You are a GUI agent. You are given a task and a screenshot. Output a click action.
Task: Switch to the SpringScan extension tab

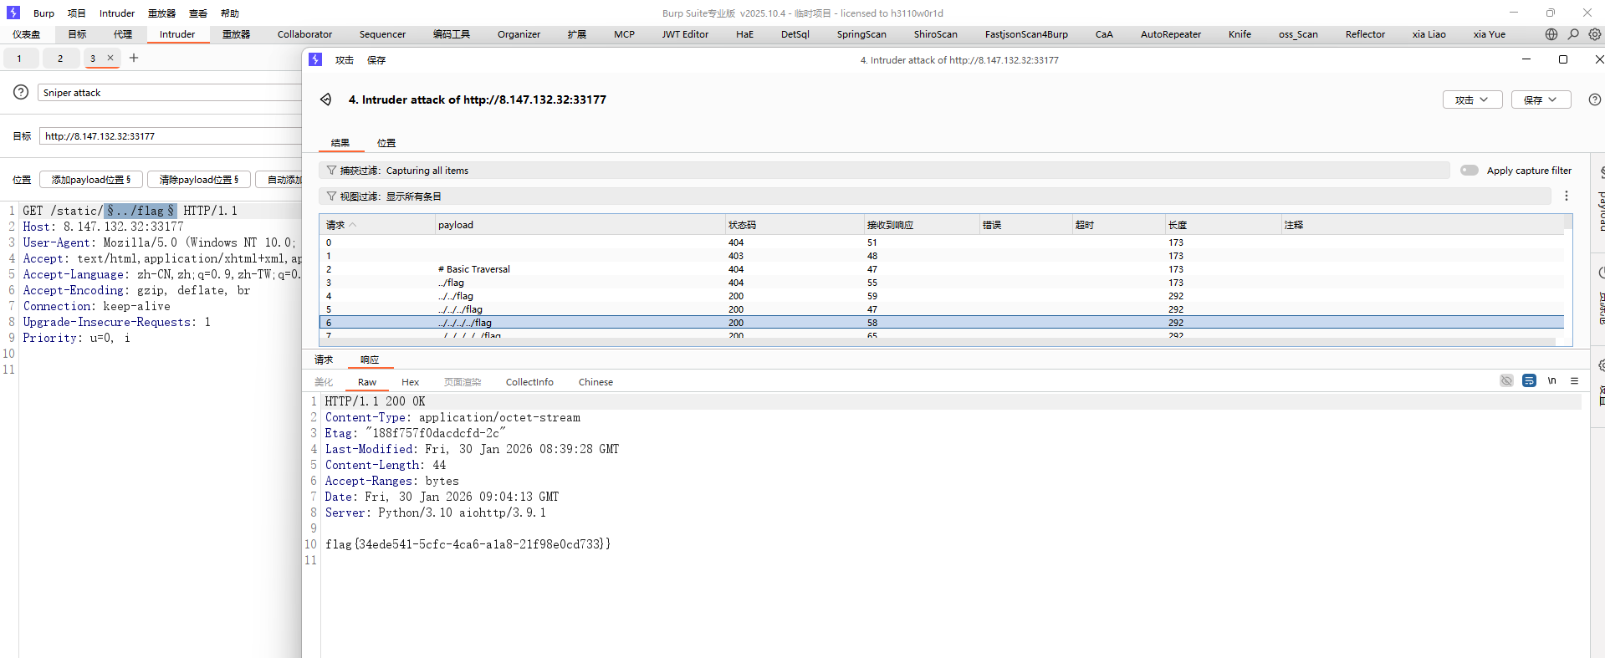[x=861, y=34]
